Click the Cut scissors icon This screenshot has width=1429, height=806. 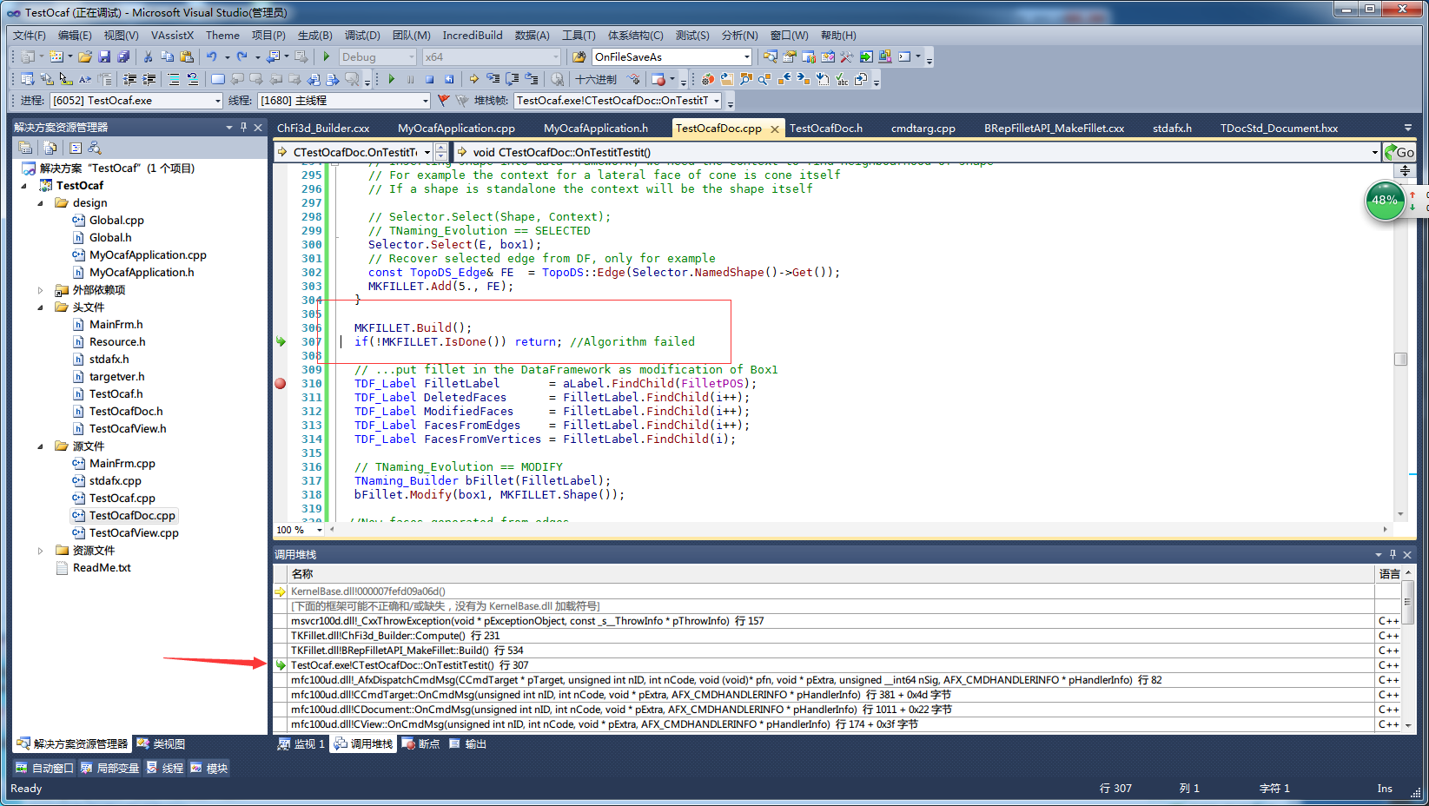tap(148, 57)
